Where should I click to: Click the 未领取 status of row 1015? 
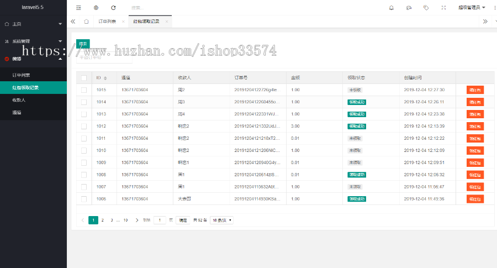coord(355,90)
